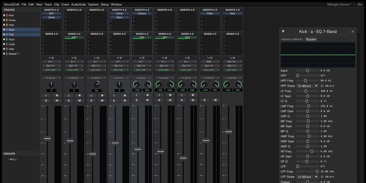Image resolution: width=366 pixels, height=183 pixels.
Task: Click Verb send on the Chorus strip
Action: (142, 37)
